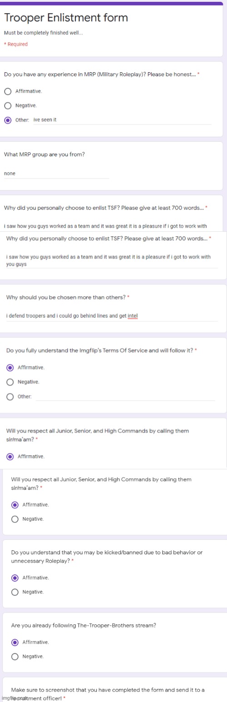This screenshot has width=227, height=702.
Task: Click the MRP group answer field containing 'none'
Action: [56, 173]
